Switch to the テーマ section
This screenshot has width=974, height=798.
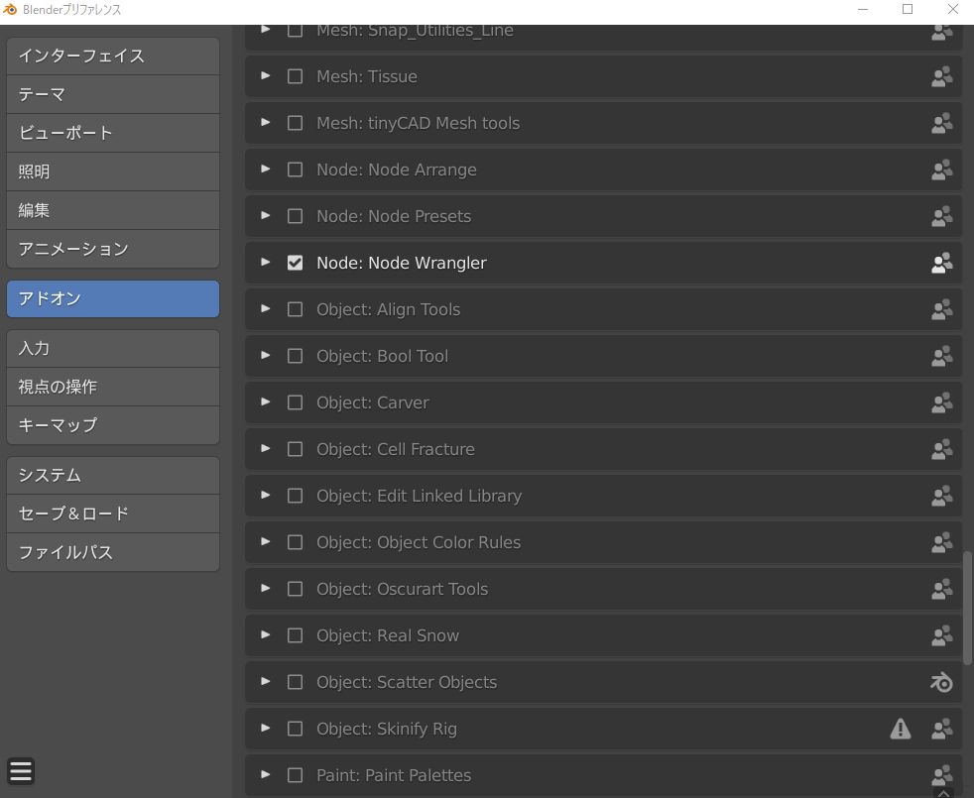pyautogui.click(x=113, y=94)
